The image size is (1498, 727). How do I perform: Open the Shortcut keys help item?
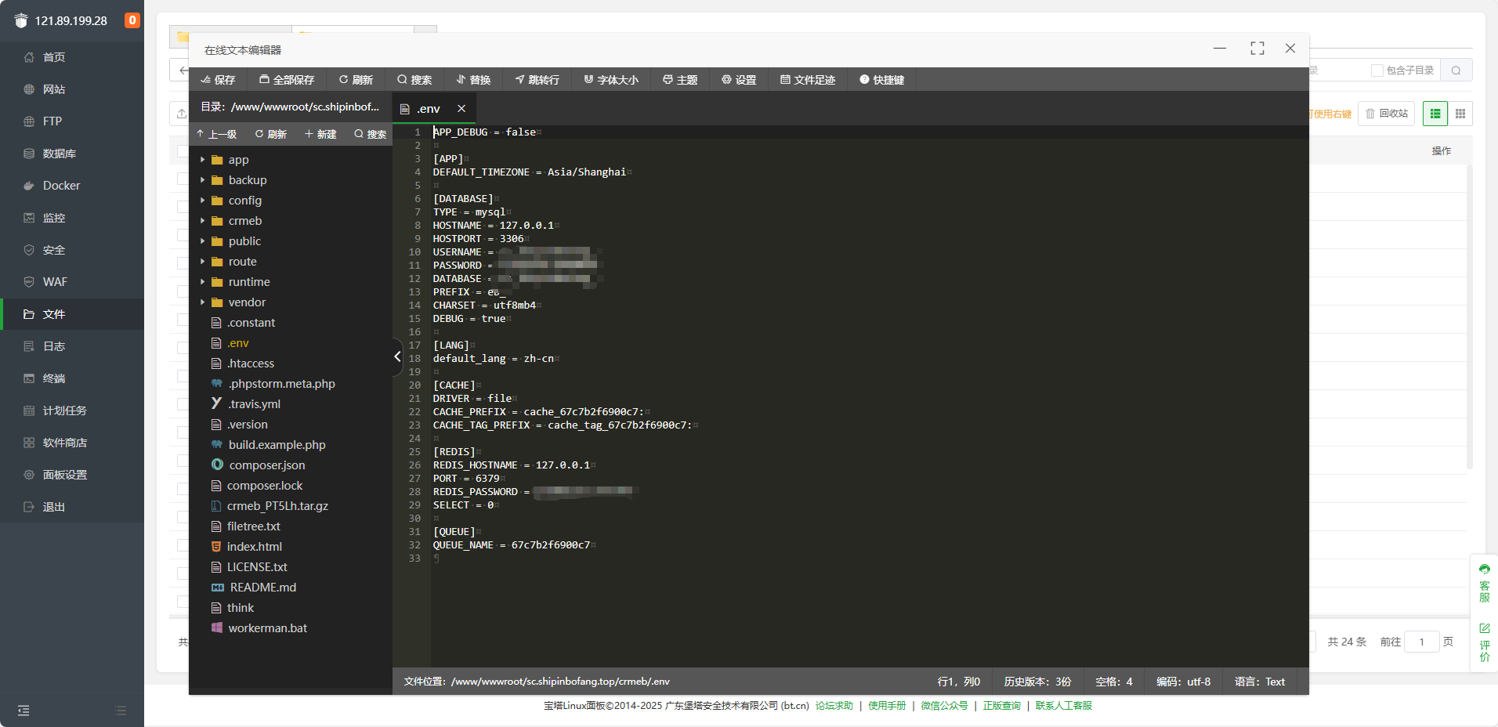pos(881,80)
